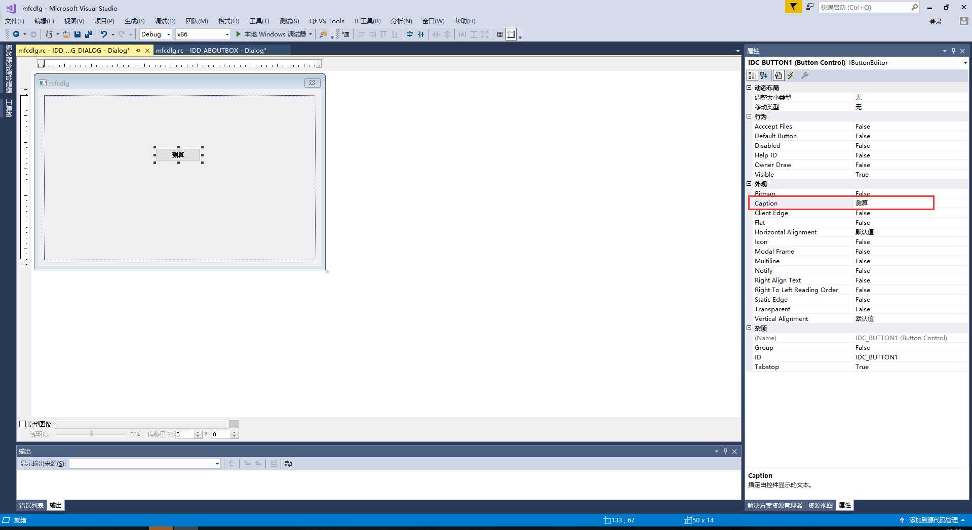Viewport: 972px width, 530px height.
Task: Click the Caption property value 测算
Action: [862, 203]
